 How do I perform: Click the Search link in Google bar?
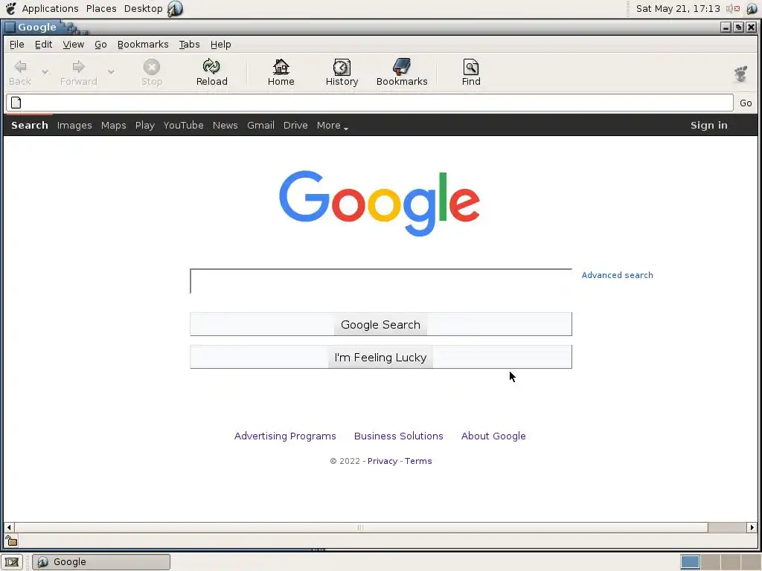click(x=30, y=125)
